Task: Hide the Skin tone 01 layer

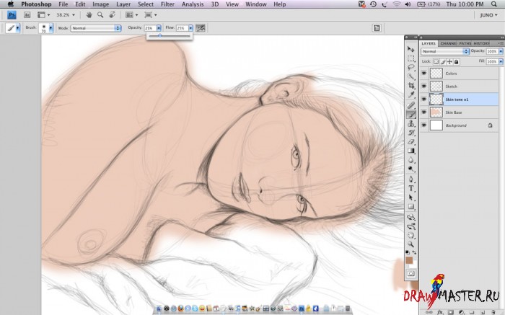Action: pyautogui.click(x=424, y=99)
